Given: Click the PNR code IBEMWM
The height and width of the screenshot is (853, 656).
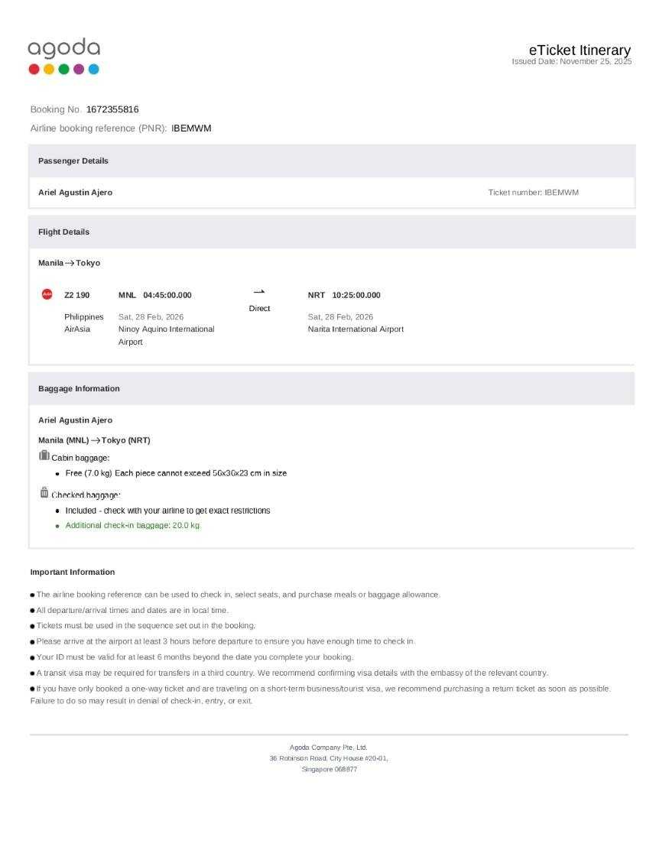Looking at the screenshot, I should [x=191, y=128].
